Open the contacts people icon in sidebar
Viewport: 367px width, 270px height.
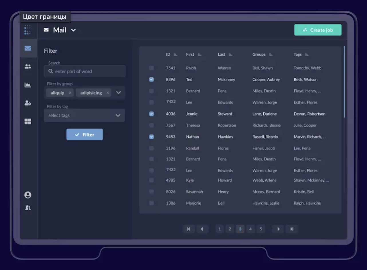point(28,66)
